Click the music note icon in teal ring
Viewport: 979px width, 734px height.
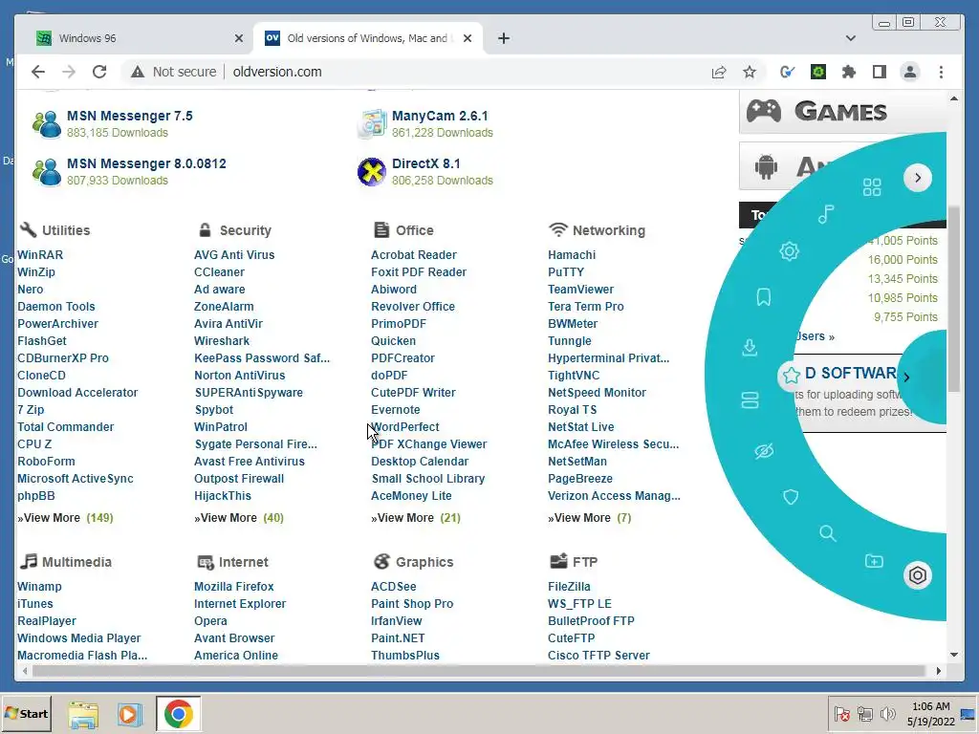point(825,214)
